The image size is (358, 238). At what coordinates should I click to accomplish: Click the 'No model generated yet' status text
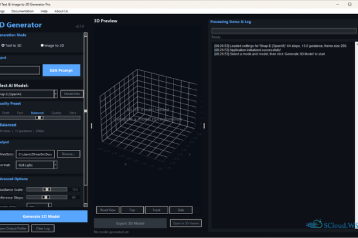[112, 232]
